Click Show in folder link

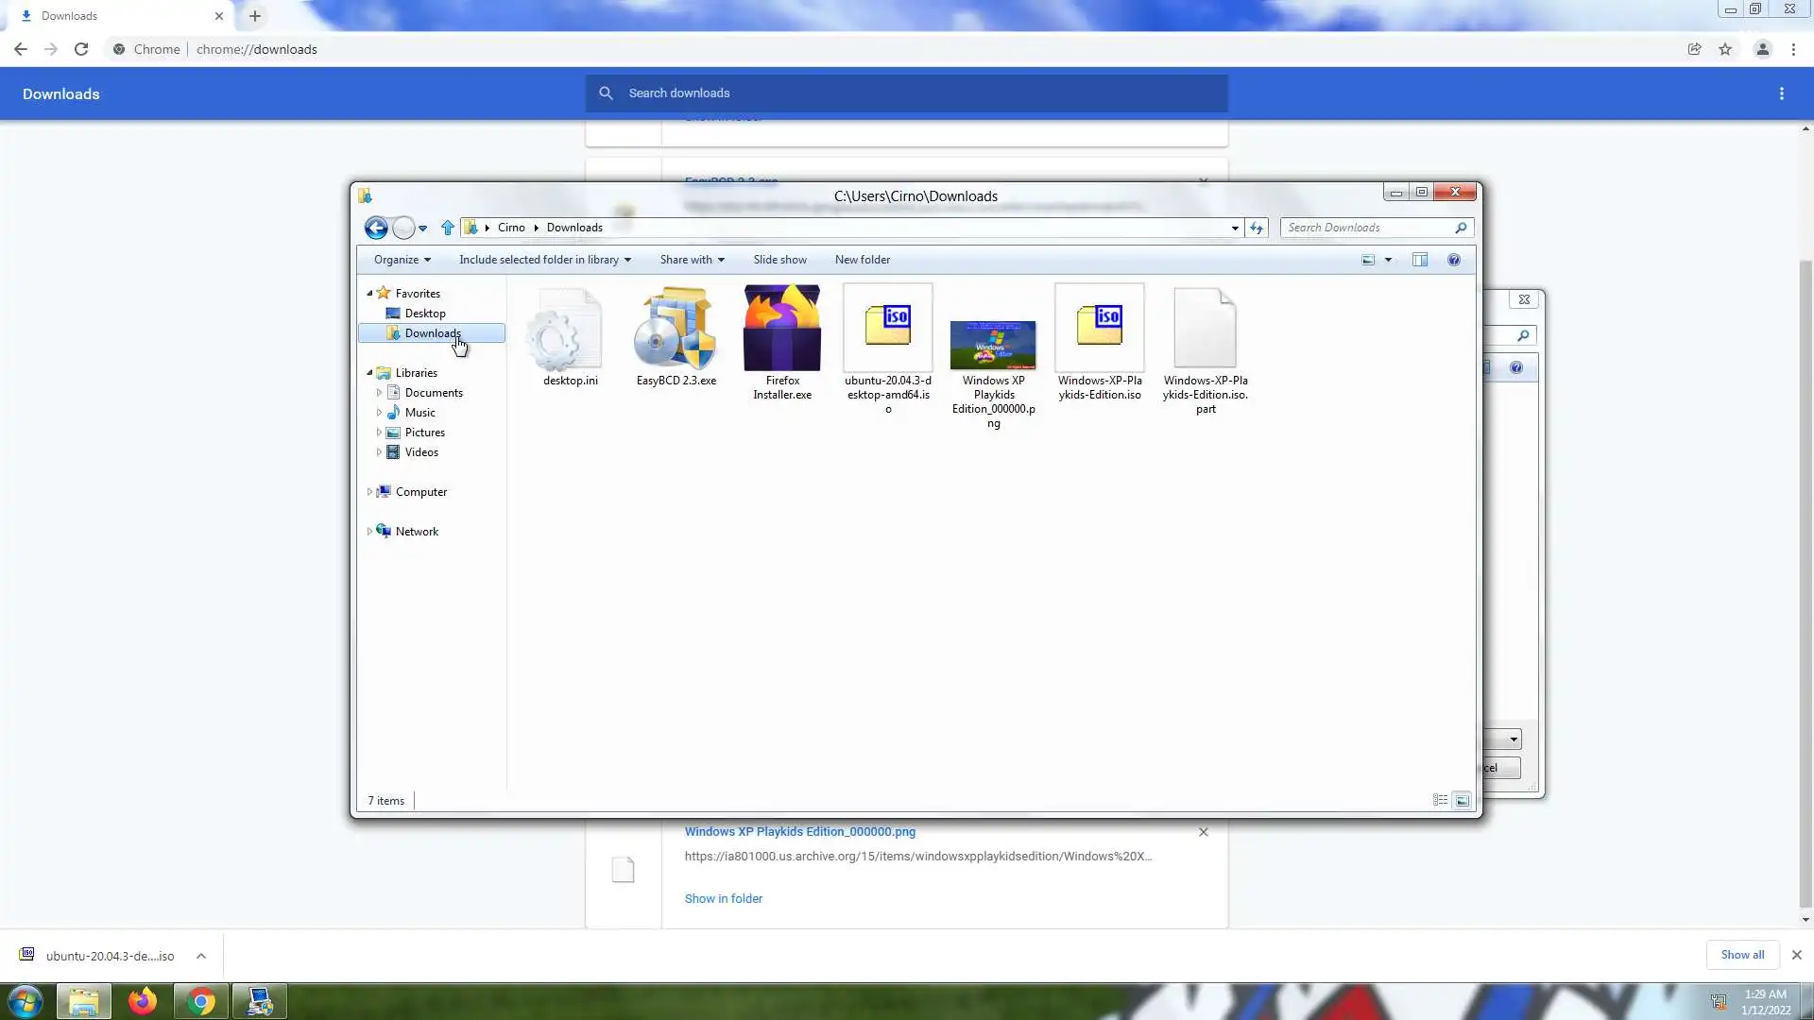723,898
